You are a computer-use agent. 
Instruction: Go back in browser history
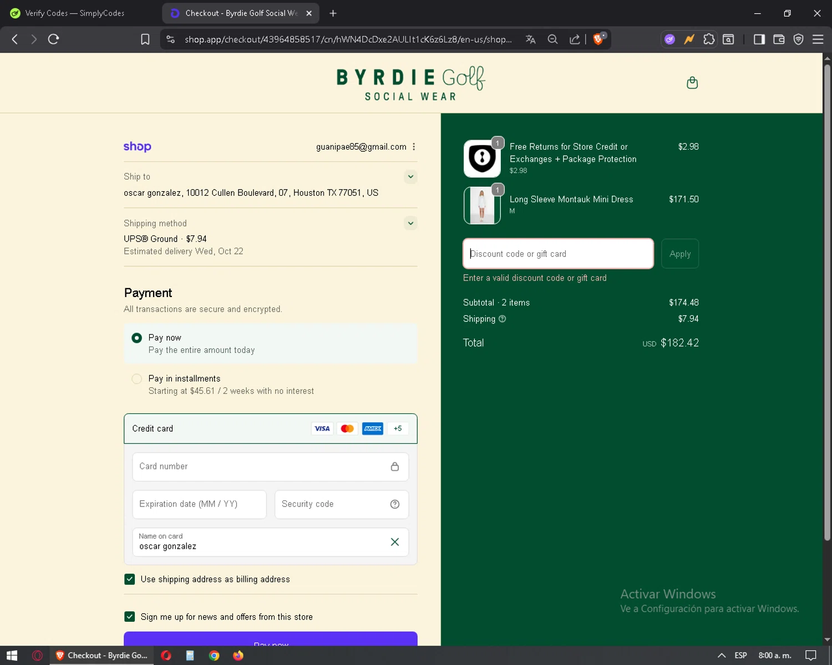coord(15,39)
